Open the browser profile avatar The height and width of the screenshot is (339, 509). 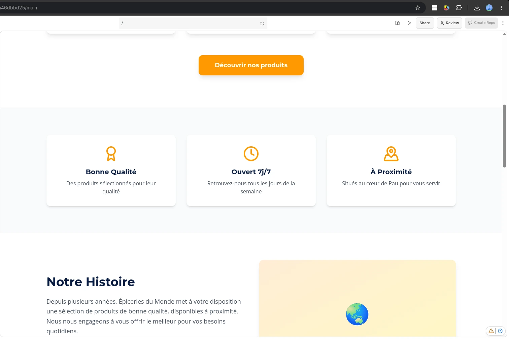click(489, 8)
